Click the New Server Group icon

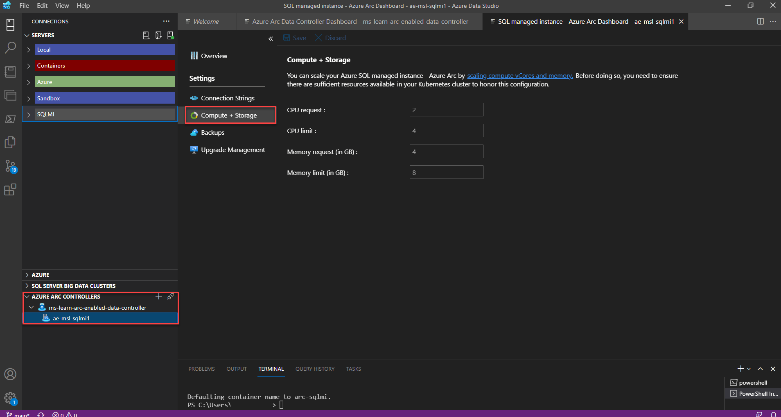(158, 35)
